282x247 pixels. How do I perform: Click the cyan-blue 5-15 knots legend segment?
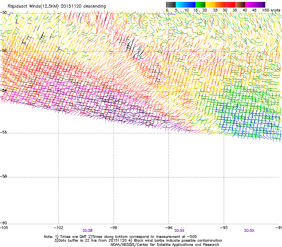point(186,5)
